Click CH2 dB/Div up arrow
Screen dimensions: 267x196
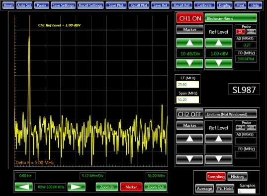point(189,139)
